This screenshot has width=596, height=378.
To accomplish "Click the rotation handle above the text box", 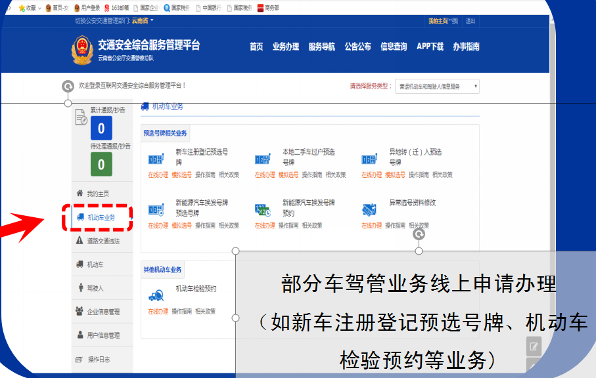I will 419,234.
